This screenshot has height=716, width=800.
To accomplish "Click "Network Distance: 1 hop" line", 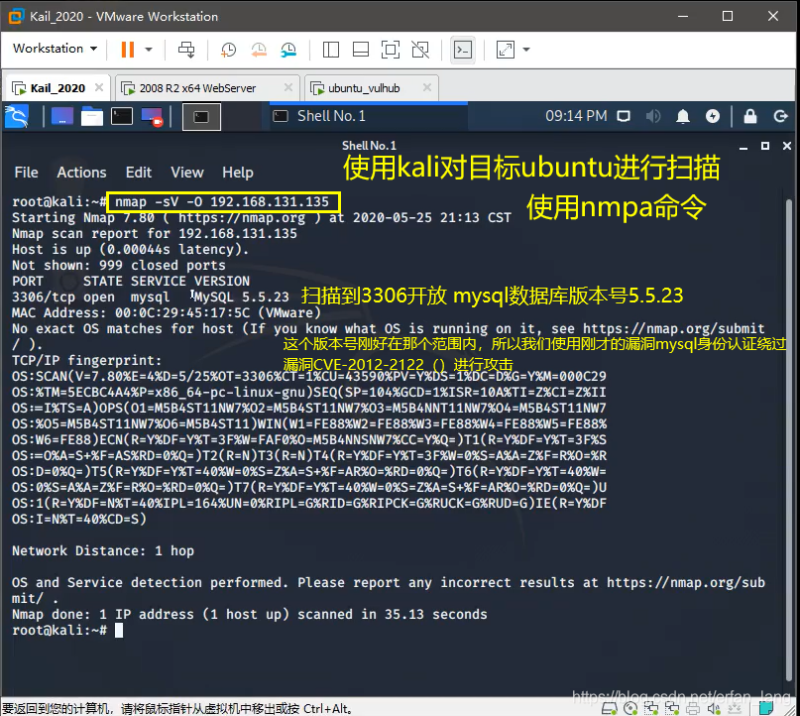I will 102,550.
